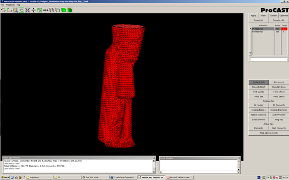This screenshot has width=289, height=180.
Task: Click the Flow Check button
Action: (279, 92)
